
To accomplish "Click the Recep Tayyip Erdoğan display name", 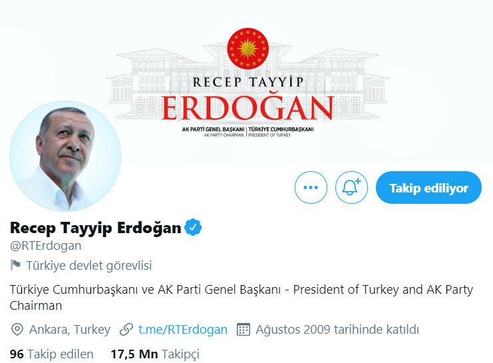I will click(x=96, y=228).
